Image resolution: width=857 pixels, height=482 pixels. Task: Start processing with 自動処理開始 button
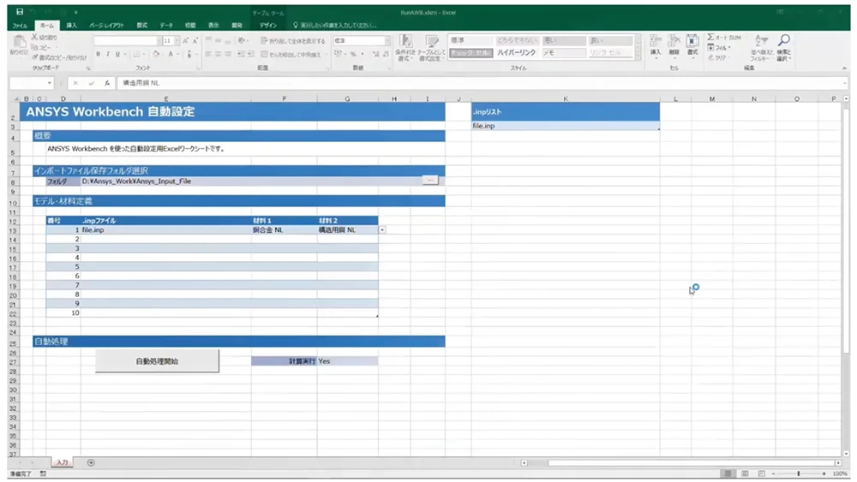pos(157,361)
